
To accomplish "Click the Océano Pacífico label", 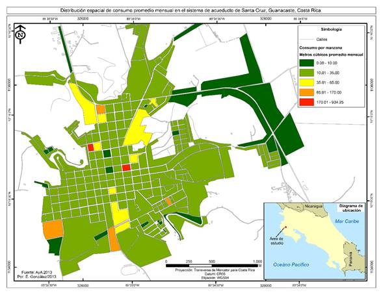I will pyautogui.click(x=291, y=264).
